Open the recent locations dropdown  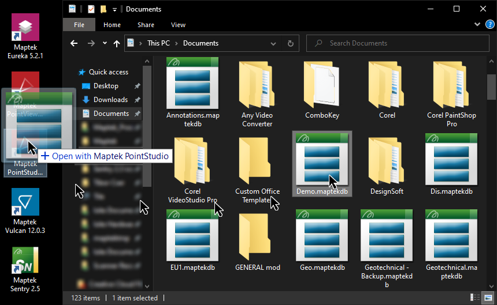coord(105,43)
